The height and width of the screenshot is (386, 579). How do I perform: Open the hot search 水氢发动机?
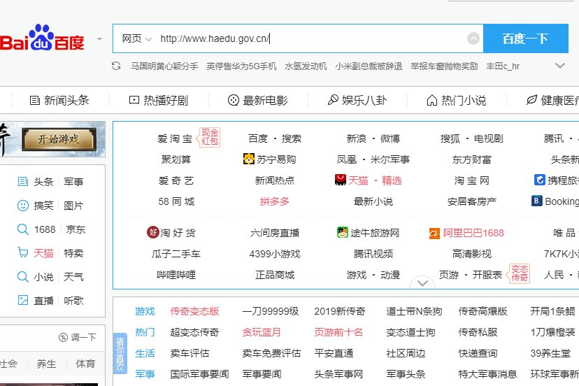pos(306,66)
